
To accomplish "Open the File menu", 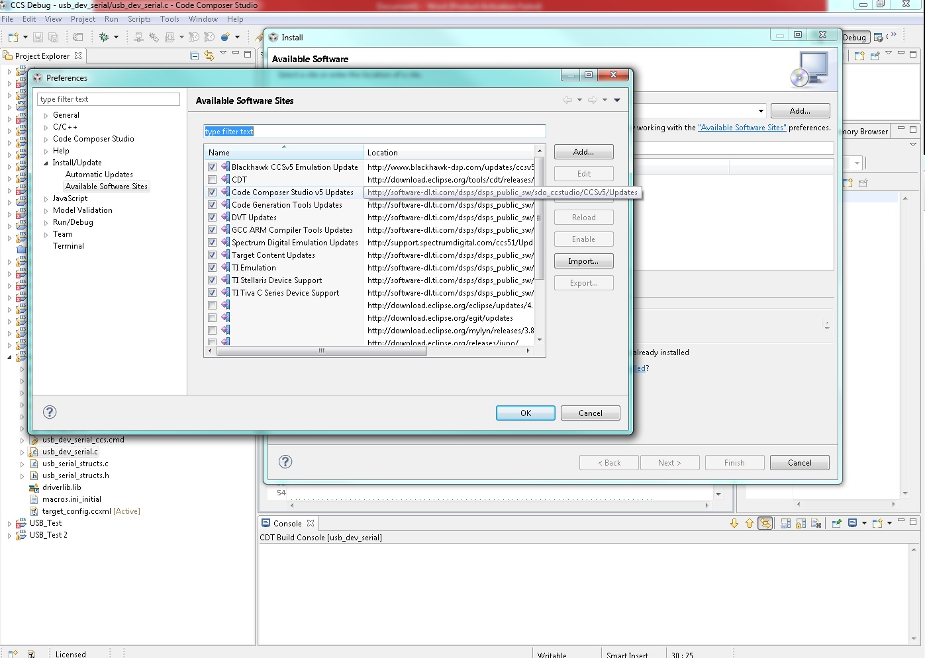I will click(x=7, y=19).
